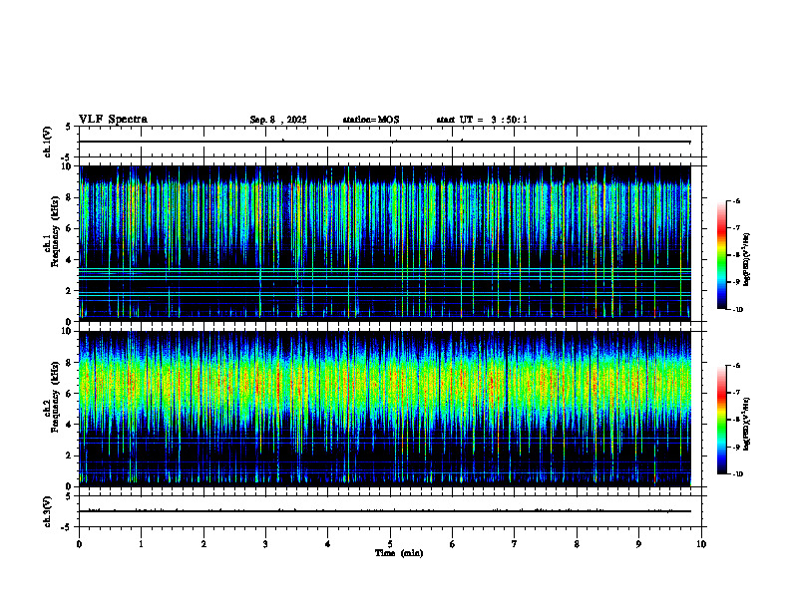The width and height of the screenshot is (790, 610).
Task: Click the ch.1 color bar log(PSD) label
Action: (x=747, y=260)
